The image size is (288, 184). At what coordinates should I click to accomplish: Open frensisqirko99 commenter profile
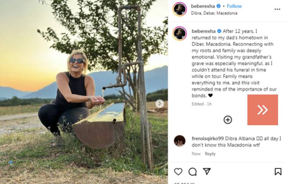208,138
